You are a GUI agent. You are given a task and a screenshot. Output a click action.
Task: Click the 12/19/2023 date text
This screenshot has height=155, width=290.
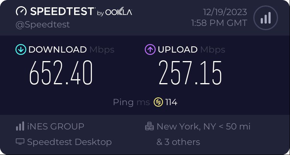coord(225,12)
